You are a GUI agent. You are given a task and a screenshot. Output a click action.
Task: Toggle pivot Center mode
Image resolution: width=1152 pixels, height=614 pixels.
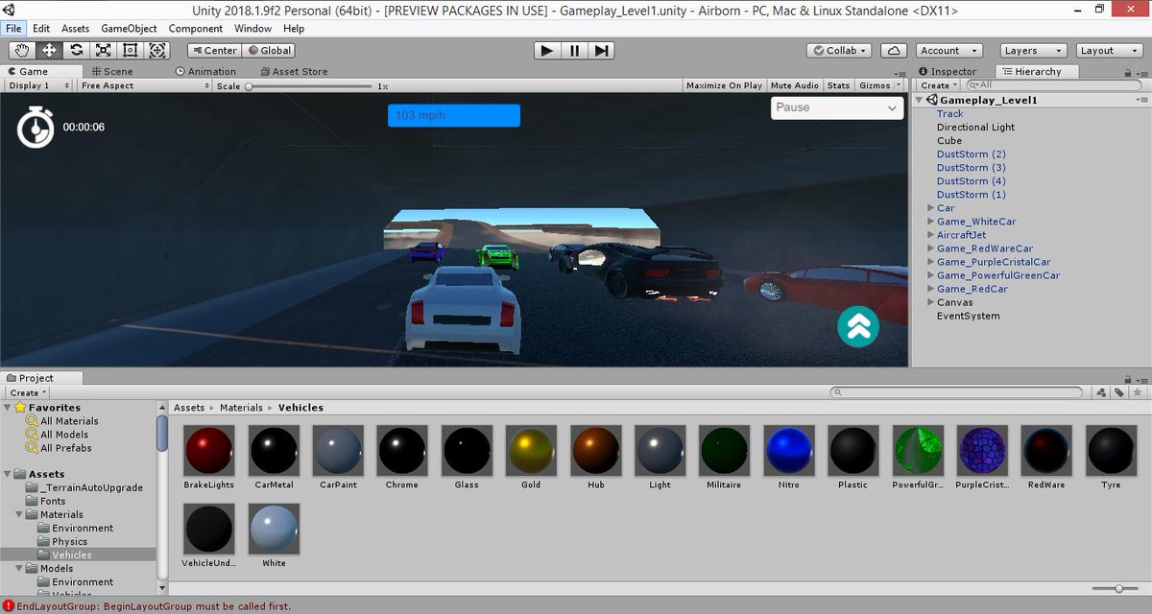pos(213,50)
